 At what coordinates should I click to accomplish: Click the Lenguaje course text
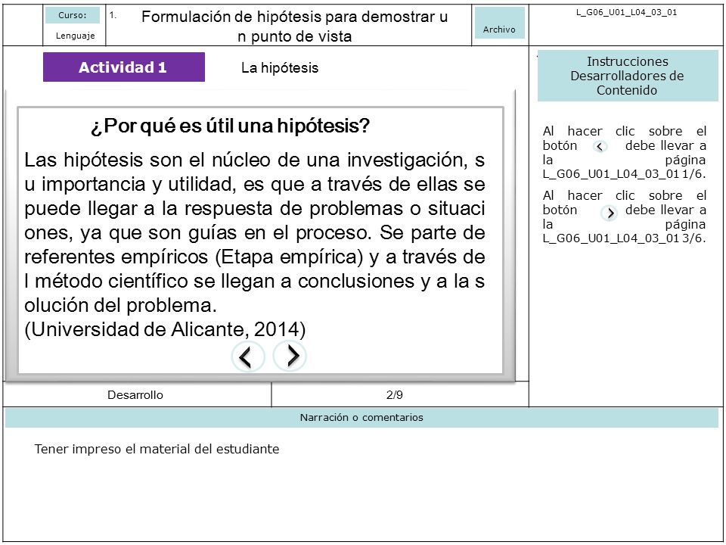click(x=75, y=36)
